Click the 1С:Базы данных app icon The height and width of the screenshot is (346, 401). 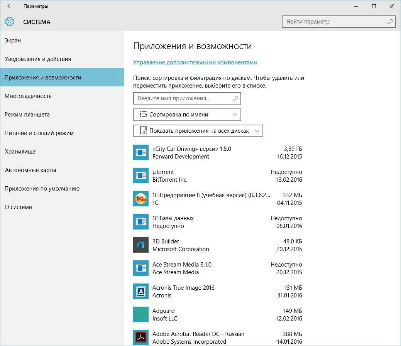pos(140,222)
